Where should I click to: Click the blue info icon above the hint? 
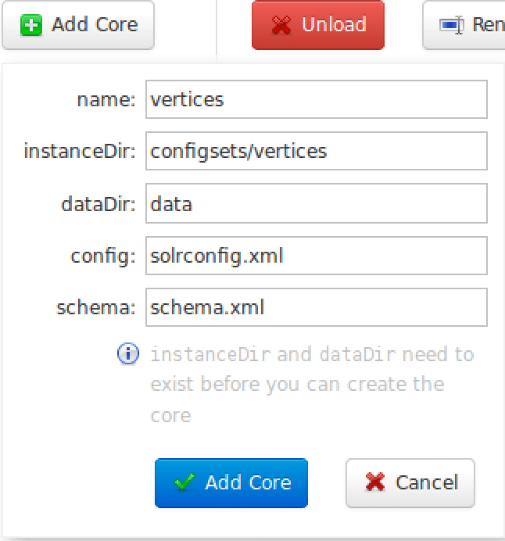click(127, 355)
